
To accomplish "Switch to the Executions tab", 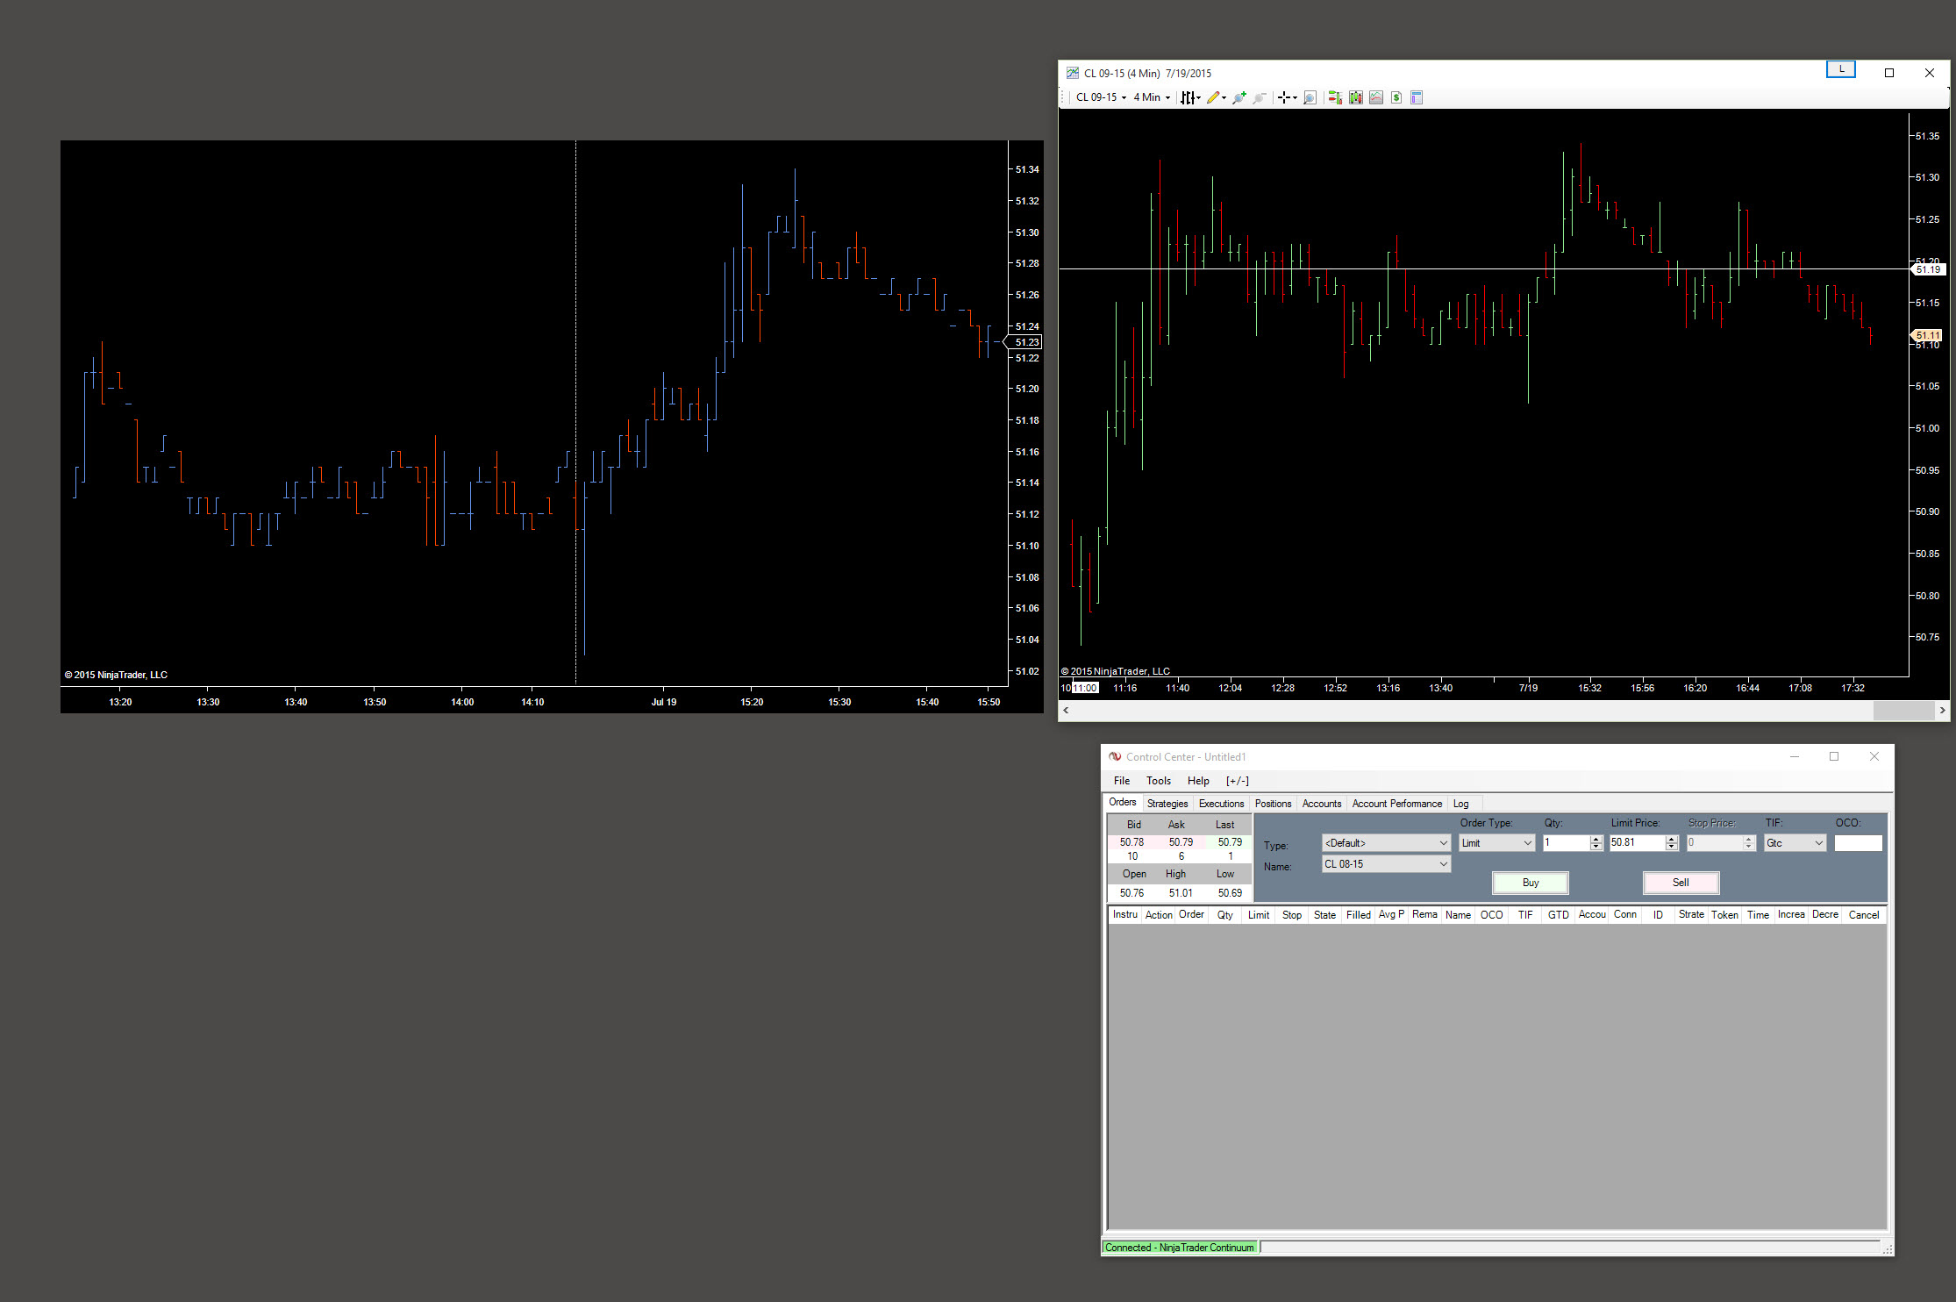I will (x=1221, y=804).
